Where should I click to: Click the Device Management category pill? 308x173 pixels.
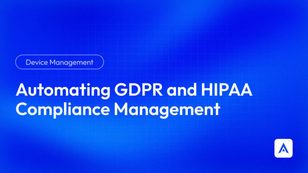59,62
